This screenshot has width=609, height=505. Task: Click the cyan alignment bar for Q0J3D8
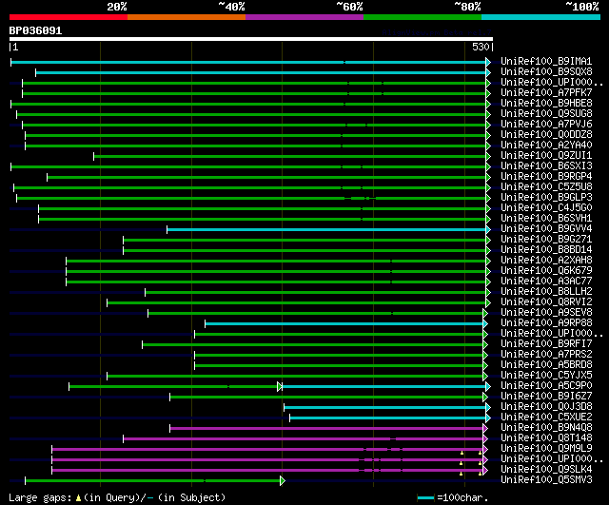pyautogui.click(x=385, y=408)
